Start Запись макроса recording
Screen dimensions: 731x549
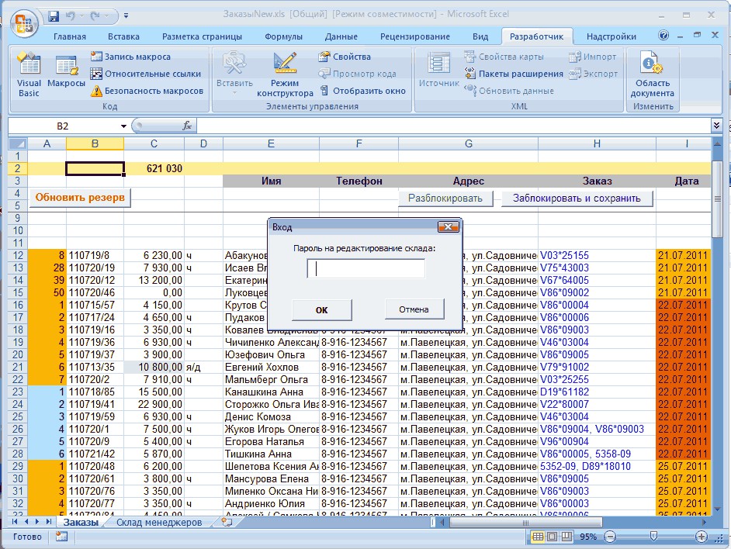(130, 57)
